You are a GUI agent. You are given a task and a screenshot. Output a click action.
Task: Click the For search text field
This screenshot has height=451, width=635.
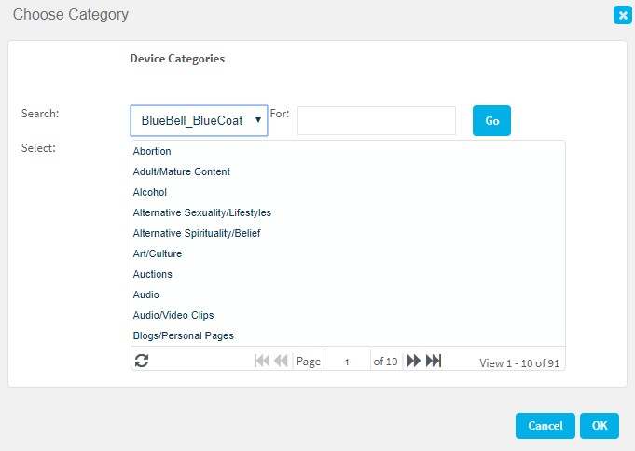pos(376,120)
